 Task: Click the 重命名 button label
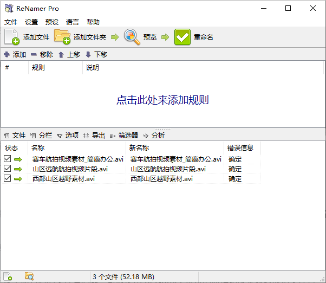(x=203, y=37)
